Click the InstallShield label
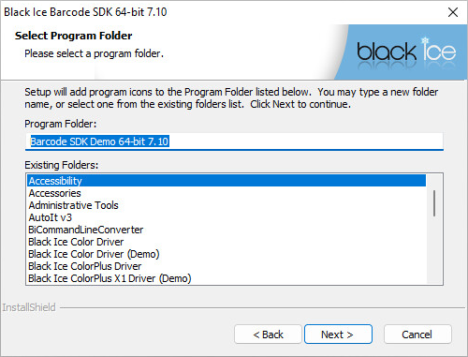468x357 pixels. click(29, 307)
